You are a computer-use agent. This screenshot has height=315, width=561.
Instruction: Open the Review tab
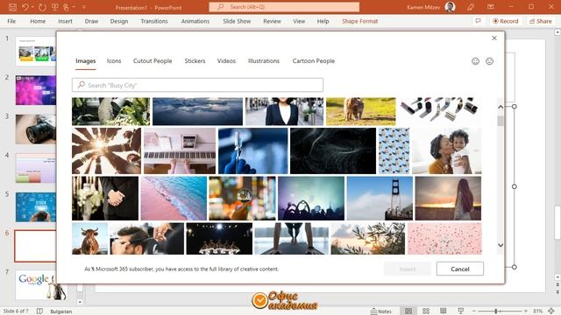[x=272, y=21]
